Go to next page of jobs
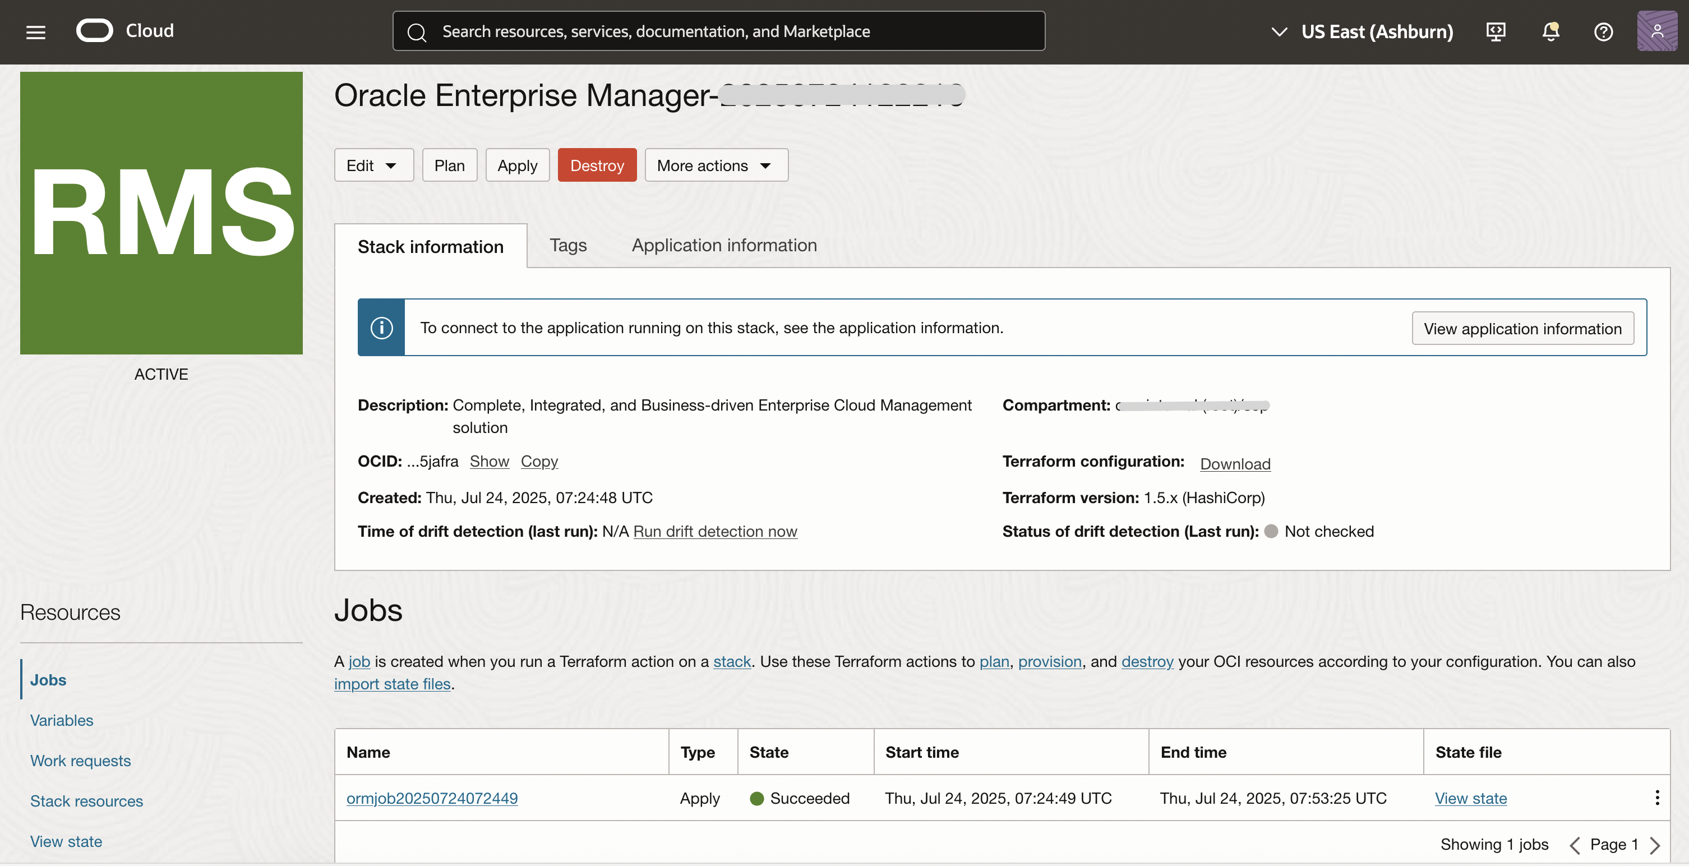Screen dimensions: 1689x866 point(1655,845)
